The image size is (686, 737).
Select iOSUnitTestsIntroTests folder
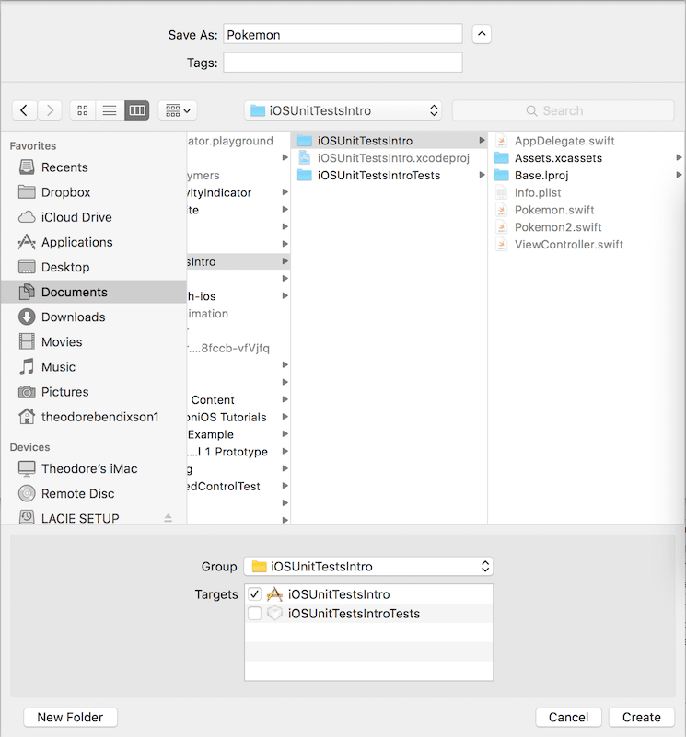pyautogui.click(x=389, y=176)
